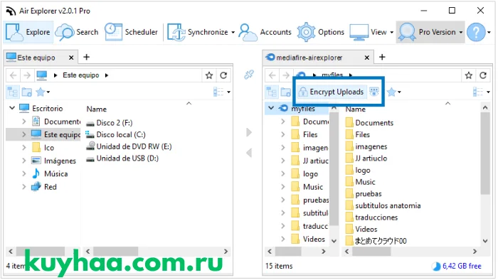
Task: Click the password eye icon beside Encrypt Uploads
Action: pyautogui.click(x=374, y=92)
